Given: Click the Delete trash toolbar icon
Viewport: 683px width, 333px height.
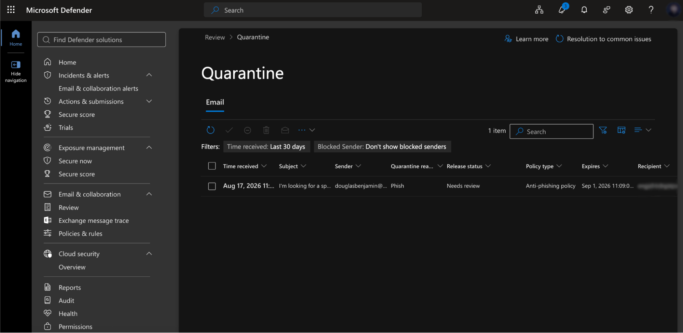Looking at the screenshot, I should coord(267,130).
